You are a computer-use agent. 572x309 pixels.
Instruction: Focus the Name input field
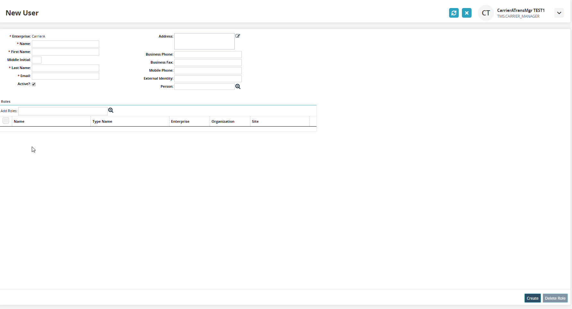[65, 44]
